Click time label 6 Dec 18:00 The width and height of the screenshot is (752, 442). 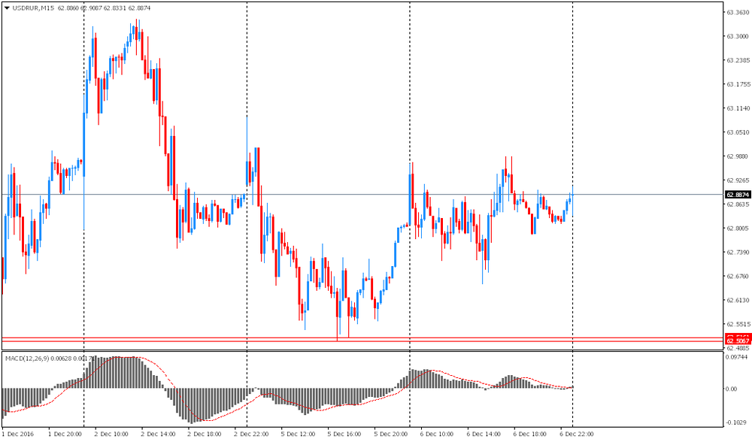pyautogui.click(x=530, y=434)
